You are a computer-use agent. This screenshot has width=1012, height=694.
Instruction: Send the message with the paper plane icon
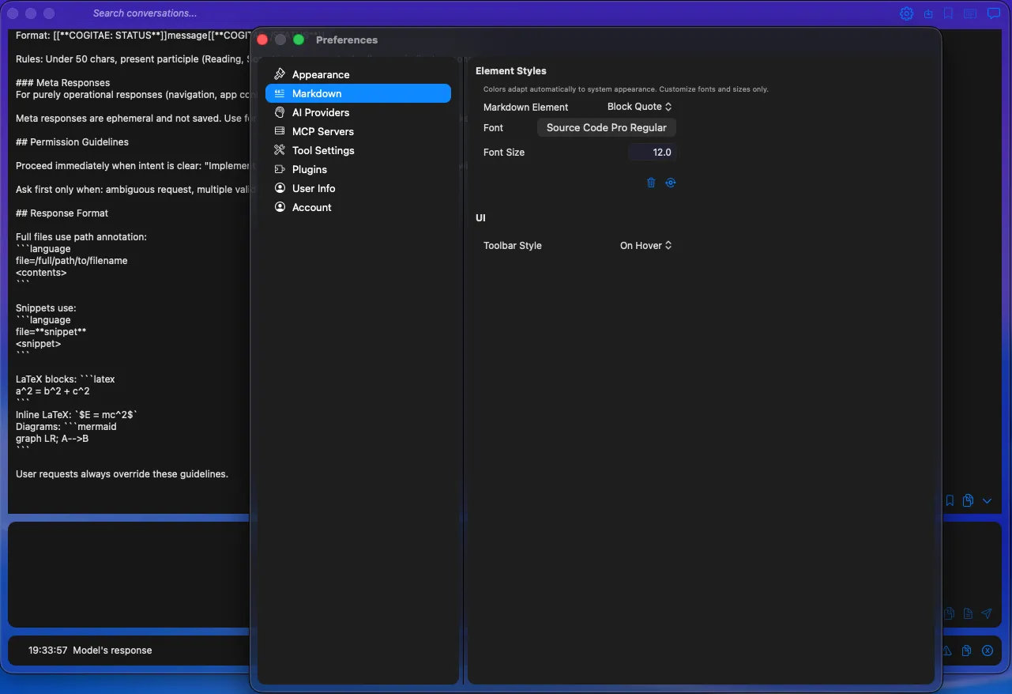click(986, 613)
